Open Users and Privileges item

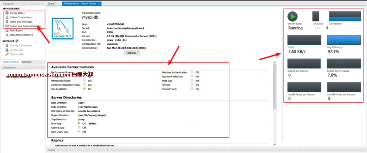(21, 22)
